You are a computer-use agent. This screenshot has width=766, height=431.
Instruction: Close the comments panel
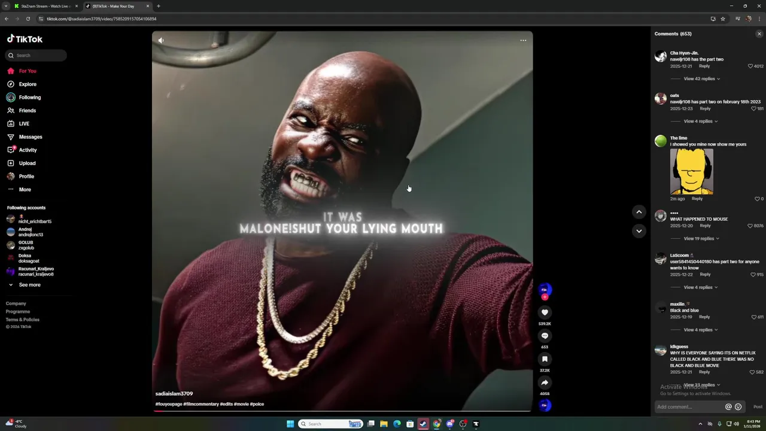click(759, 34)
